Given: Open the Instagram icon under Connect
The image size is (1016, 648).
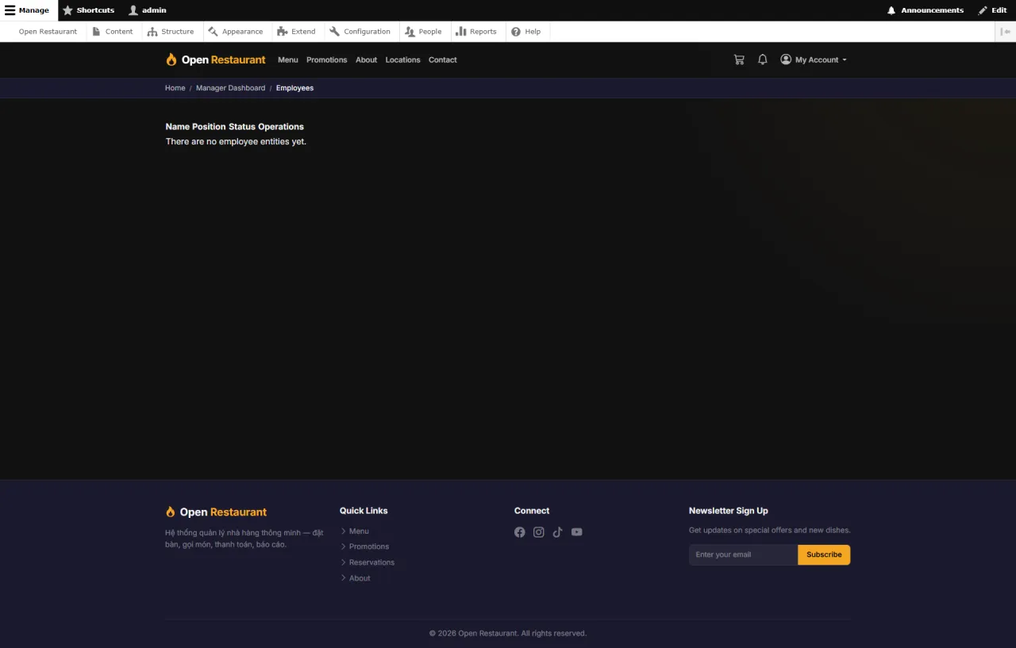Looking at the screenshot, I should (x=539, y=532).
